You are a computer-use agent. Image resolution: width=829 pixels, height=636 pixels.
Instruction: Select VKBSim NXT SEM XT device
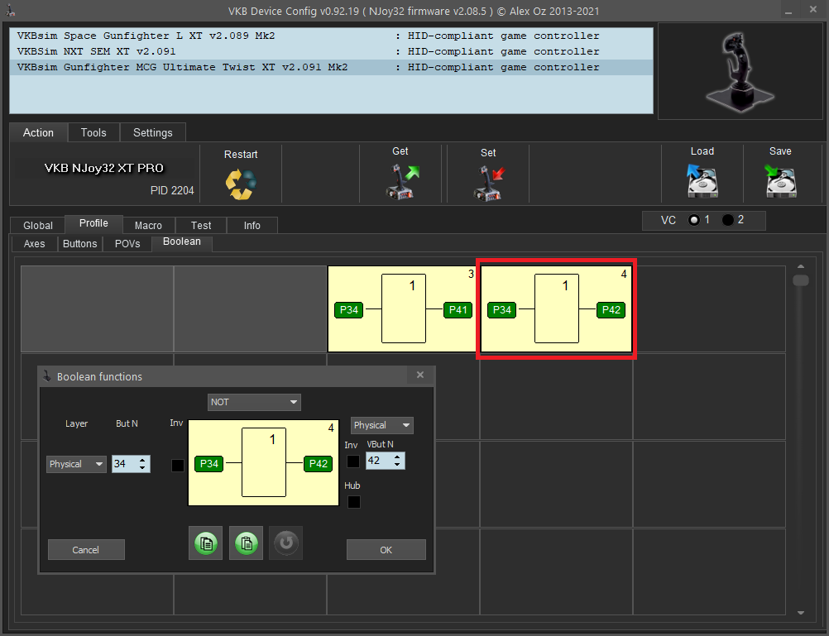pos(332,52)
